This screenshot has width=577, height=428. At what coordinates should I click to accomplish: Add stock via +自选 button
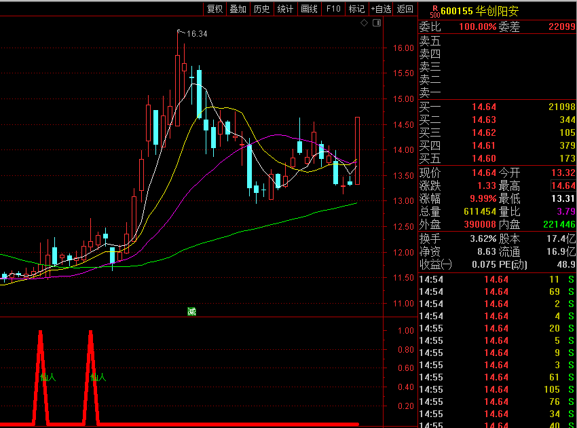[x=381, y=9]
